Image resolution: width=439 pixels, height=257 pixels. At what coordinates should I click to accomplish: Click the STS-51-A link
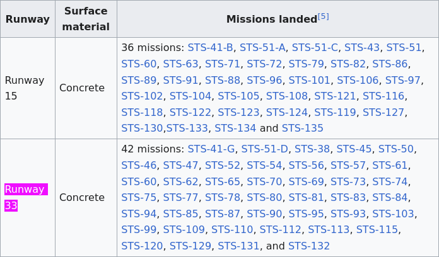262,48
